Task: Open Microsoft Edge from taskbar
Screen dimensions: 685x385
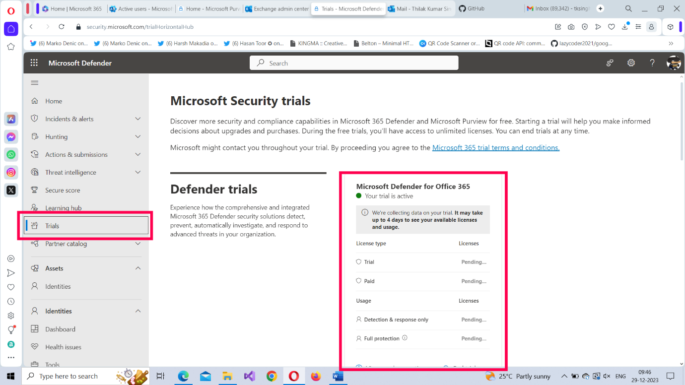Action: point(184,376)
